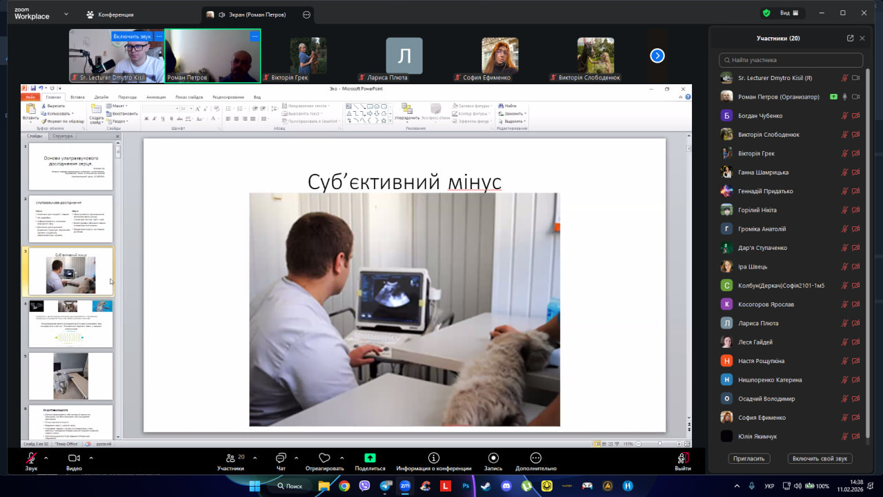Open the Zoom Chat panel
Screen dimensions: 883x497
coord(281,458)
